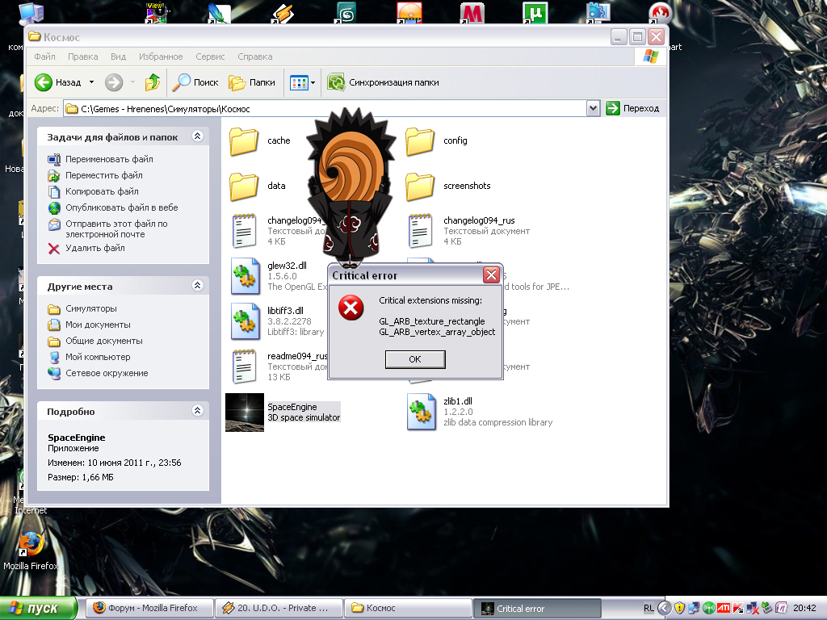Viewport: 827px width, 620px height.
Task: Collapse the Другие места panel
Action: (197, 286)
